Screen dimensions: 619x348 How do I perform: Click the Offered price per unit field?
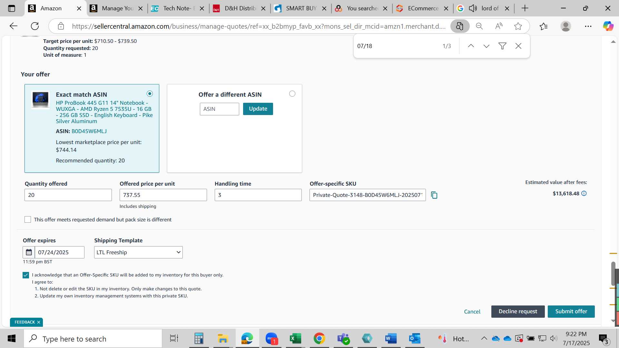163,195
